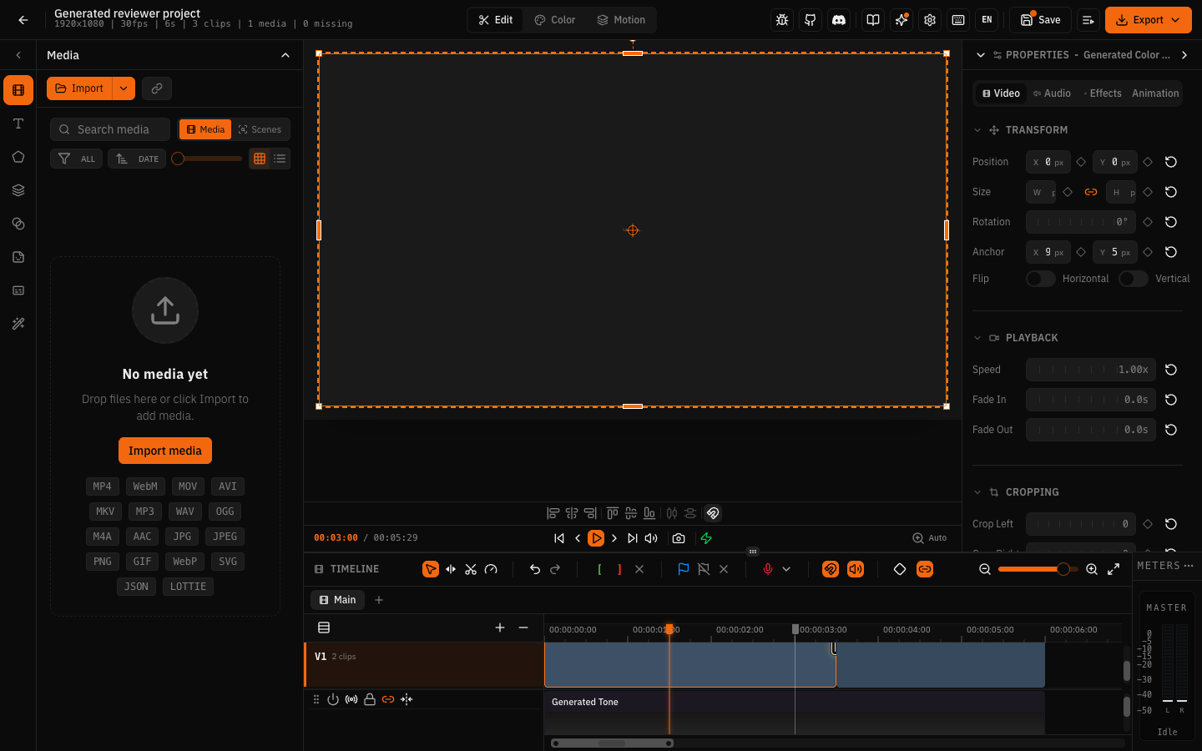Collapse the CROPPING section

977,492
